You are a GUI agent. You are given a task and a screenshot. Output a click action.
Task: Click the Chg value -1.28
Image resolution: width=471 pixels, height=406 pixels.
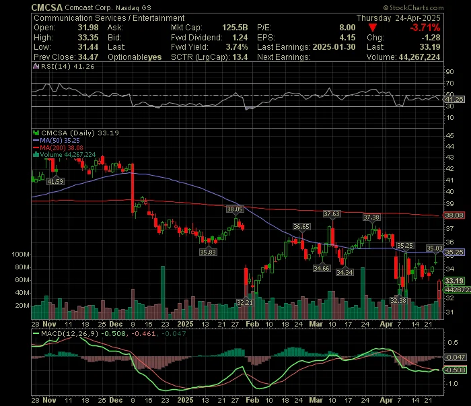click(431, 38)
